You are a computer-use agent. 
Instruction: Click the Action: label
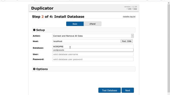point(37,36)
